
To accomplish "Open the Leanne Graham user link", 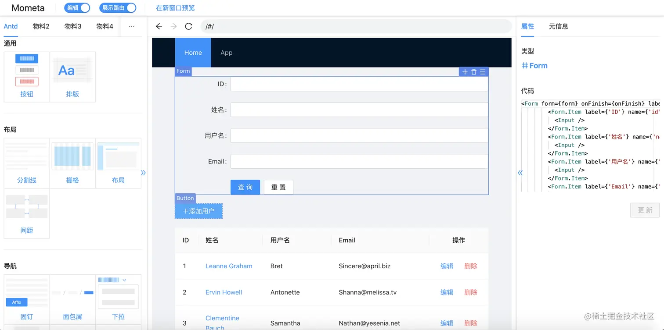I will (229, 266).
